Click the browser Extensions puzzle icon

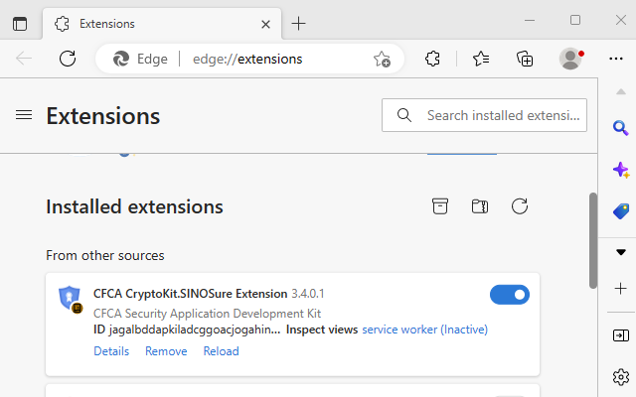click(432, 59)
